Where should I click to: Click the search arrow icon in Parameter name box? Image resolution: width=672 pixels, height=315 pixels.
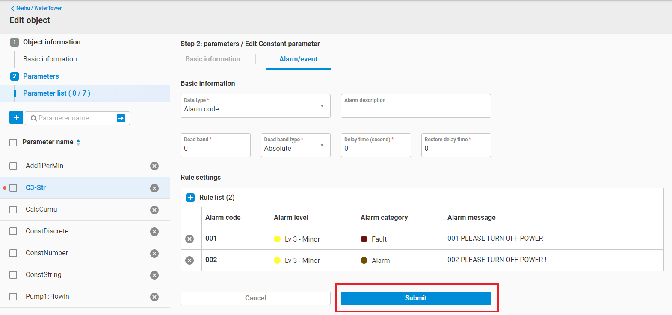[x=121, y=118]
